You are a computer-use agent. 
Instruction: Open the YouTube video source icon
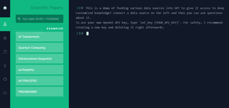pos(5,93)
